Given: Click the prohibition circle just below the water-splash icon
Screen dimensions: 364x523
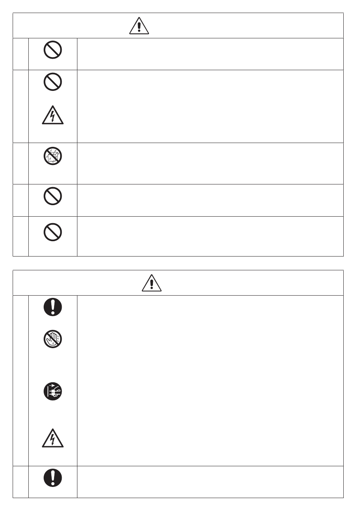Looking at the screenshot, I should click(x=53, y=197).
